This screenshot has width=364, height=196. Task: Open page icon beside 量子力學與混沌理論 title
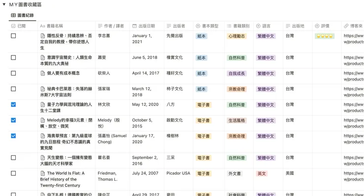coord(43,105)
